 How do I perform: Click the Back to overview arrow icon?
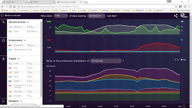(2, 15)
